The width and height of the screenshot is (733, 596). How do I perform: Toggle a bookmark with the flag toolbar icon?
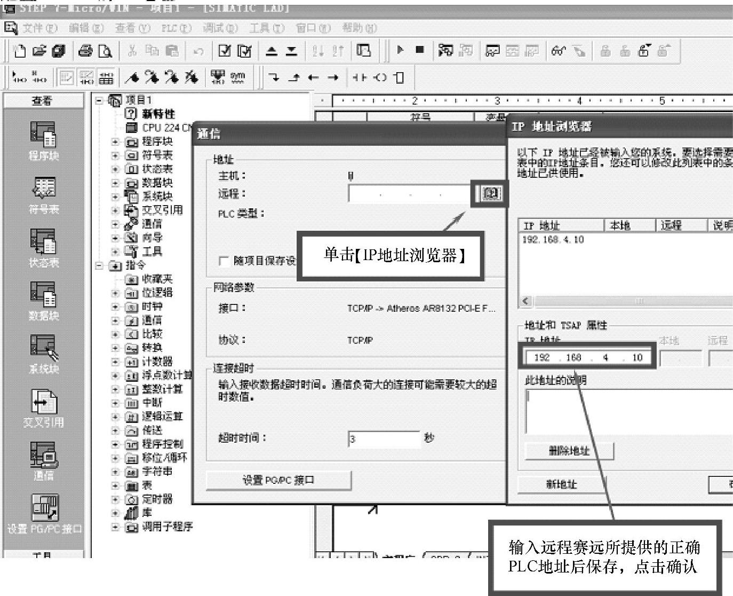[132, 77]
